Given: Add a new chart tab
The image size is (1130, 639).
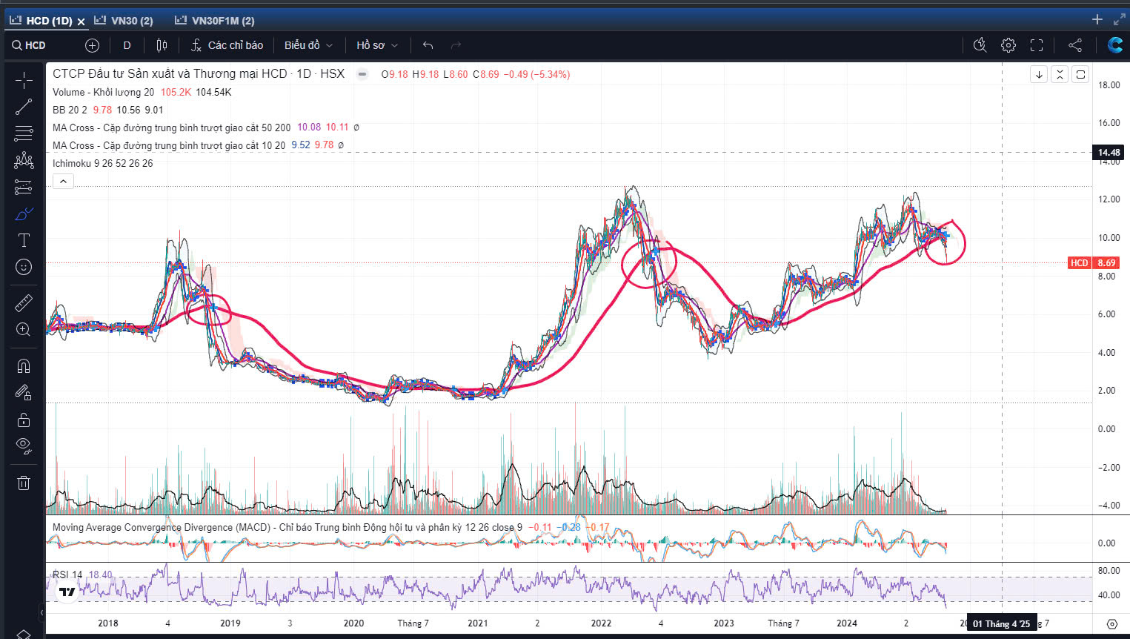Looking at the screenshot, I should (x=1097, y=20).
